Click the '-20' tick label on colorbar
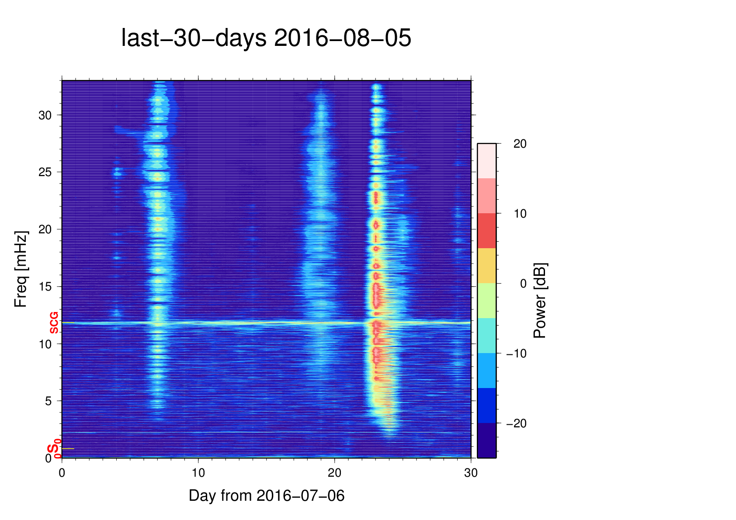Image resolution: width=736 pixels, height=520 pixels. click(x=516, y=423)
